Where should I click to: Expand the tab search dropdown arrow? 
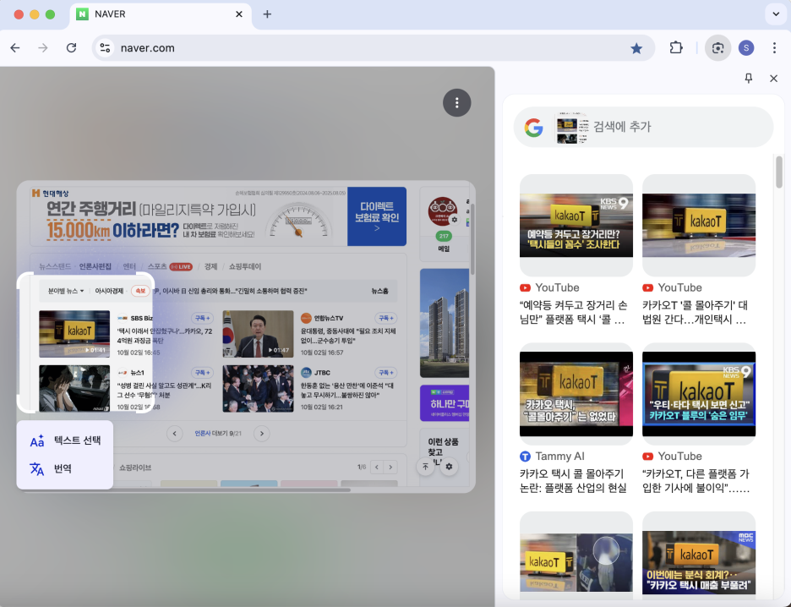(x=776, y=14)
